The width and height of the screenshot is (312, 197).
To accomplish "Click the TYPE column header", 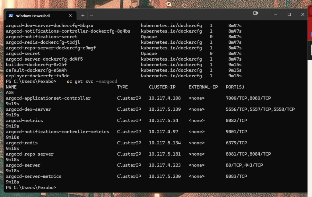I will pos(122,87).
